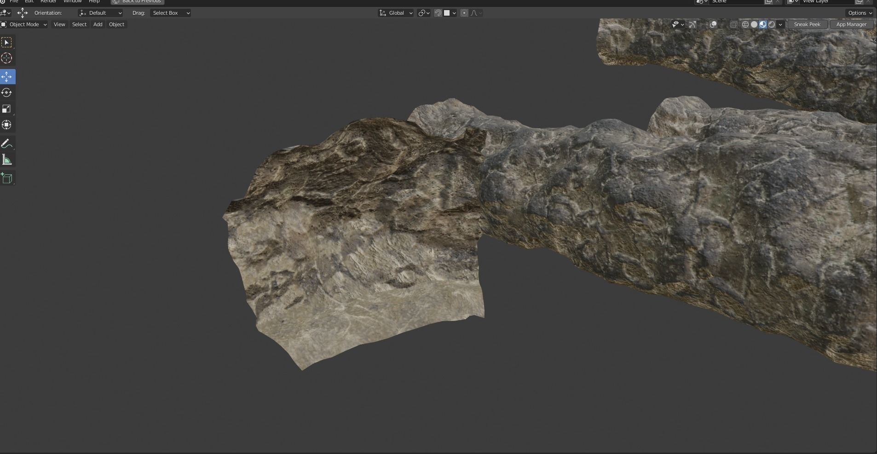877x454 pixels.
Task: Select the Add Cube tool
Action: [x=7, y=178]
